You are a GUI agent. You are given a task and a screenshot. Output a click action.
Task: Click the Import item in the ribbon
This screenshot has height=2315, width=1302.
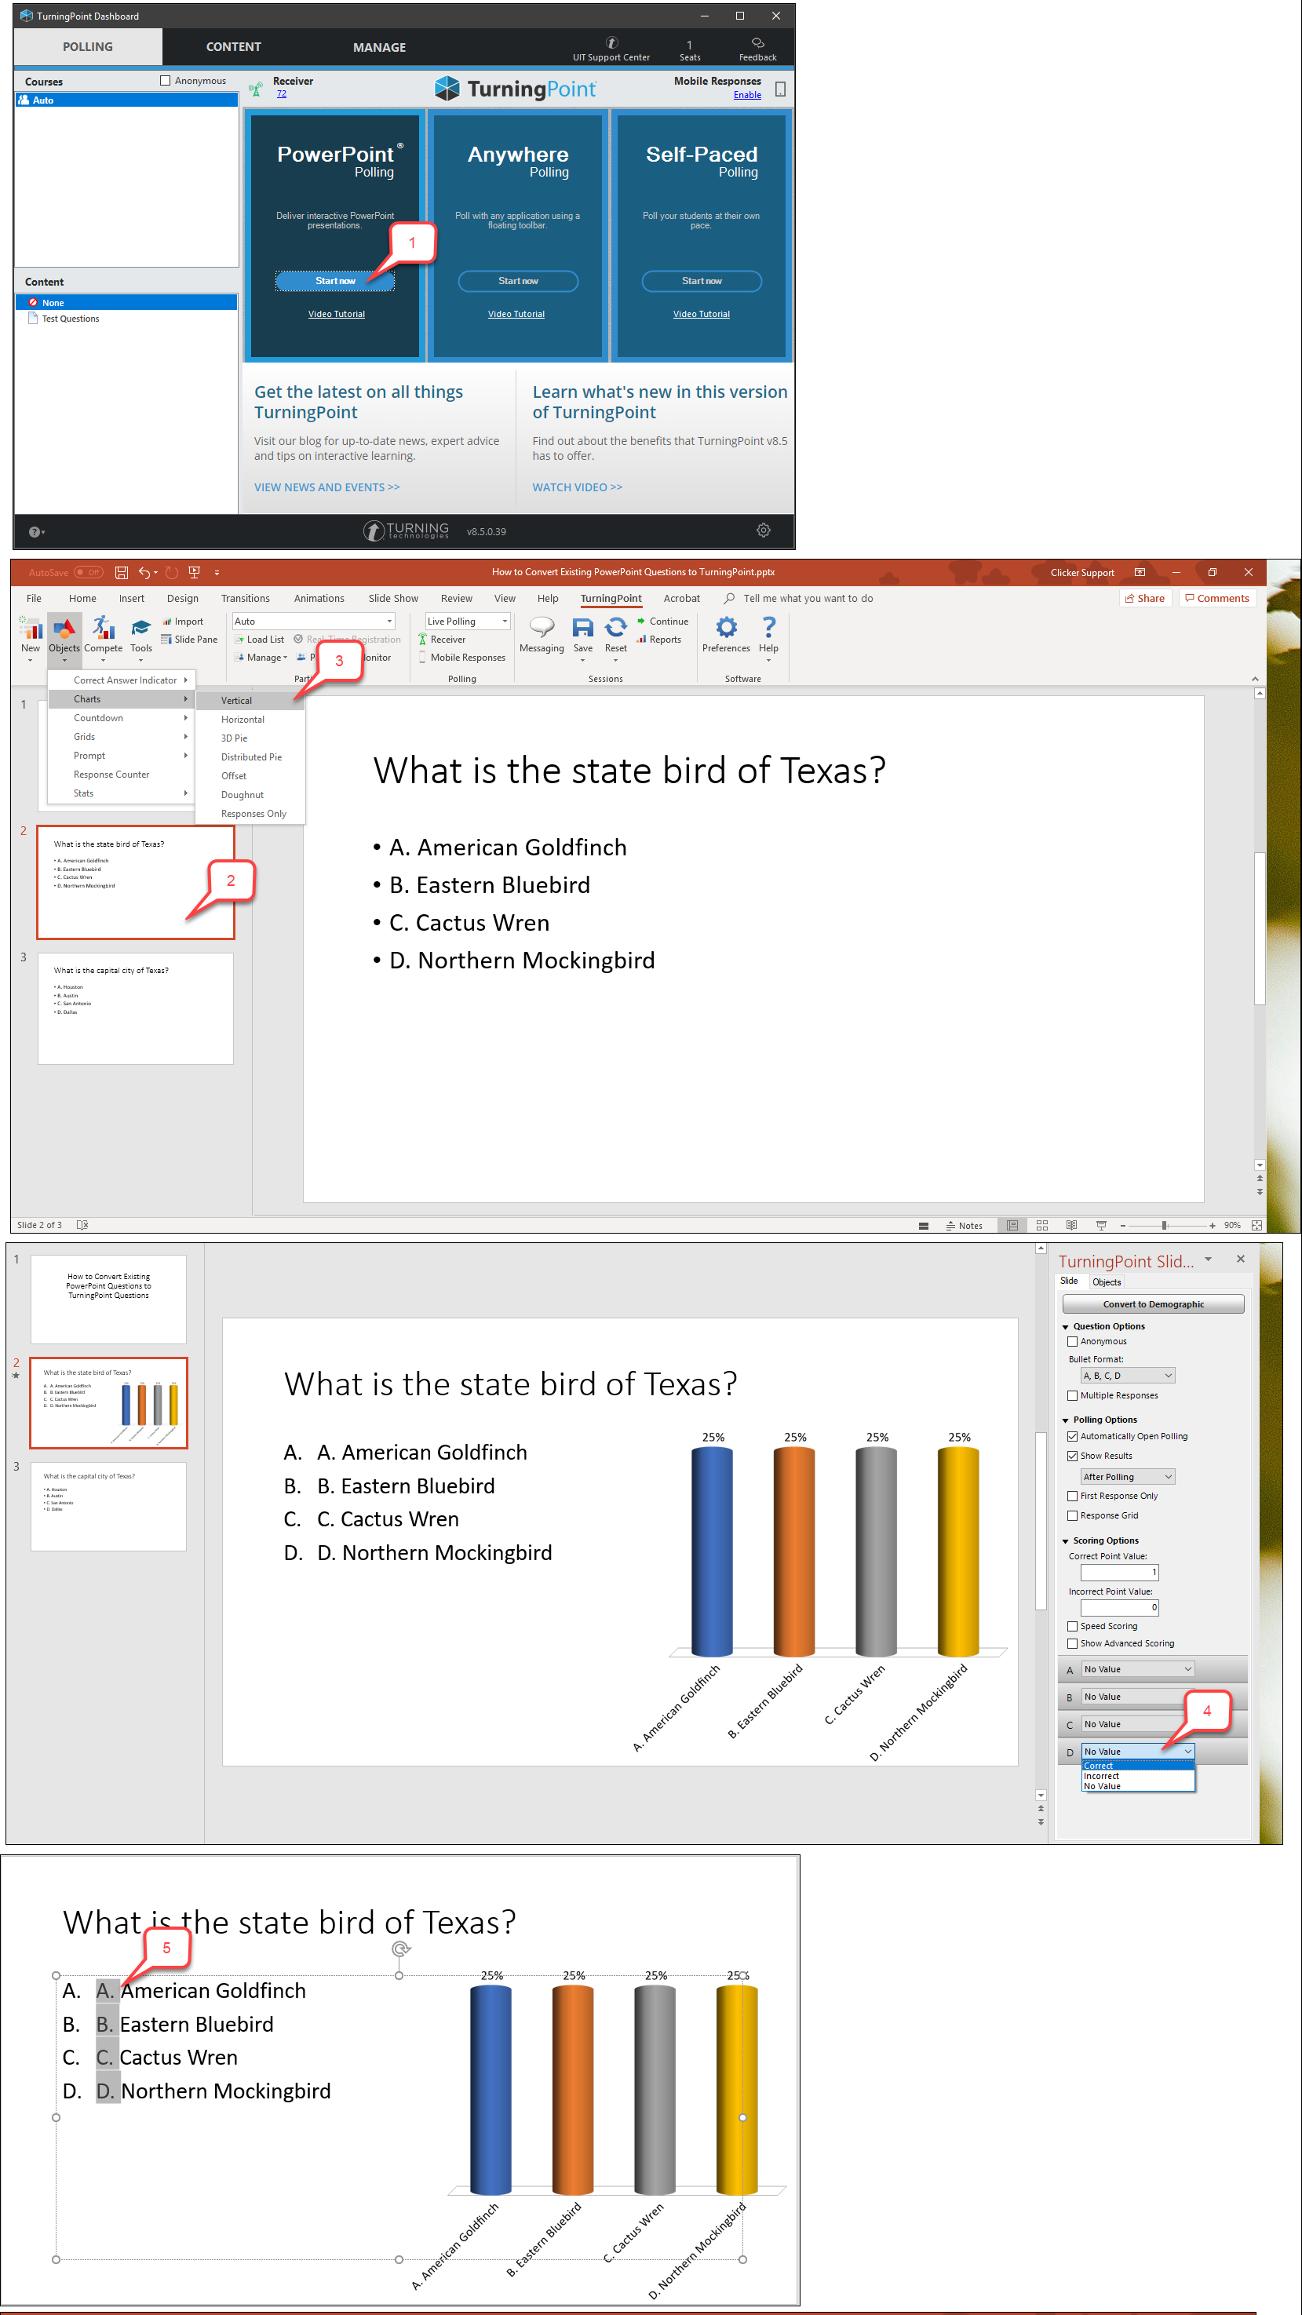click(x=182, y=621)
